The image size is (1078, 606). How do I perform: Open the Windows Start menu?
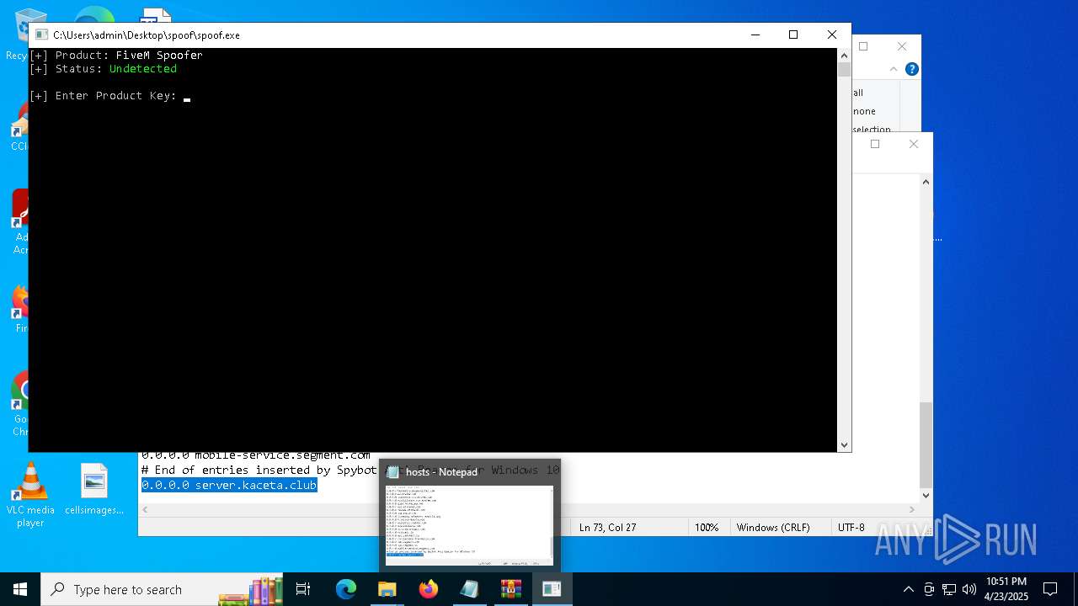click(19, 589)
